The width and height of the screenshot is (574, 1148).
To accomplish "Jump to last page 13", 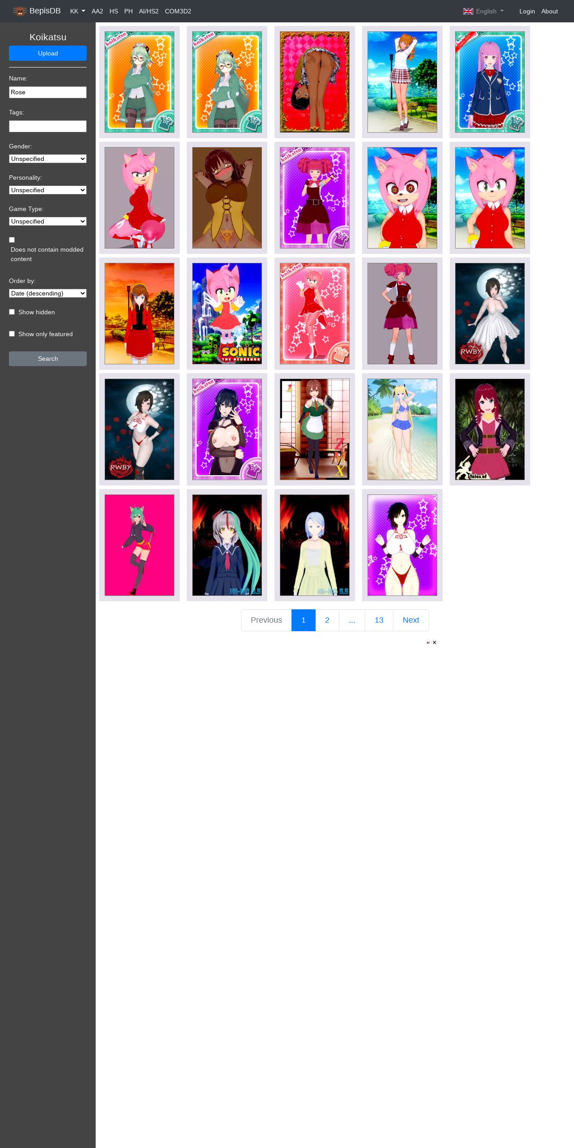I will (379, 620).
